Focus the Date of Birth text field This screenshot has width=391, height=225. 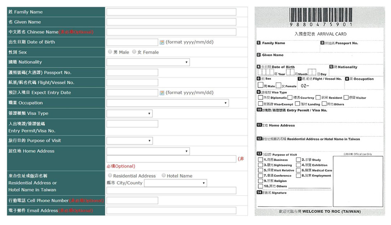pos(132,42)
